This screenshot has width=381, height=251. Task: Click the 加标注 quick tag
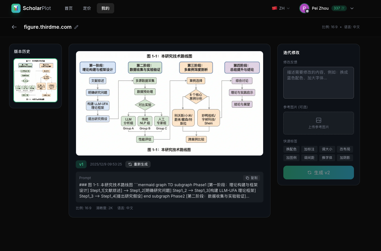tap(309, 149)
